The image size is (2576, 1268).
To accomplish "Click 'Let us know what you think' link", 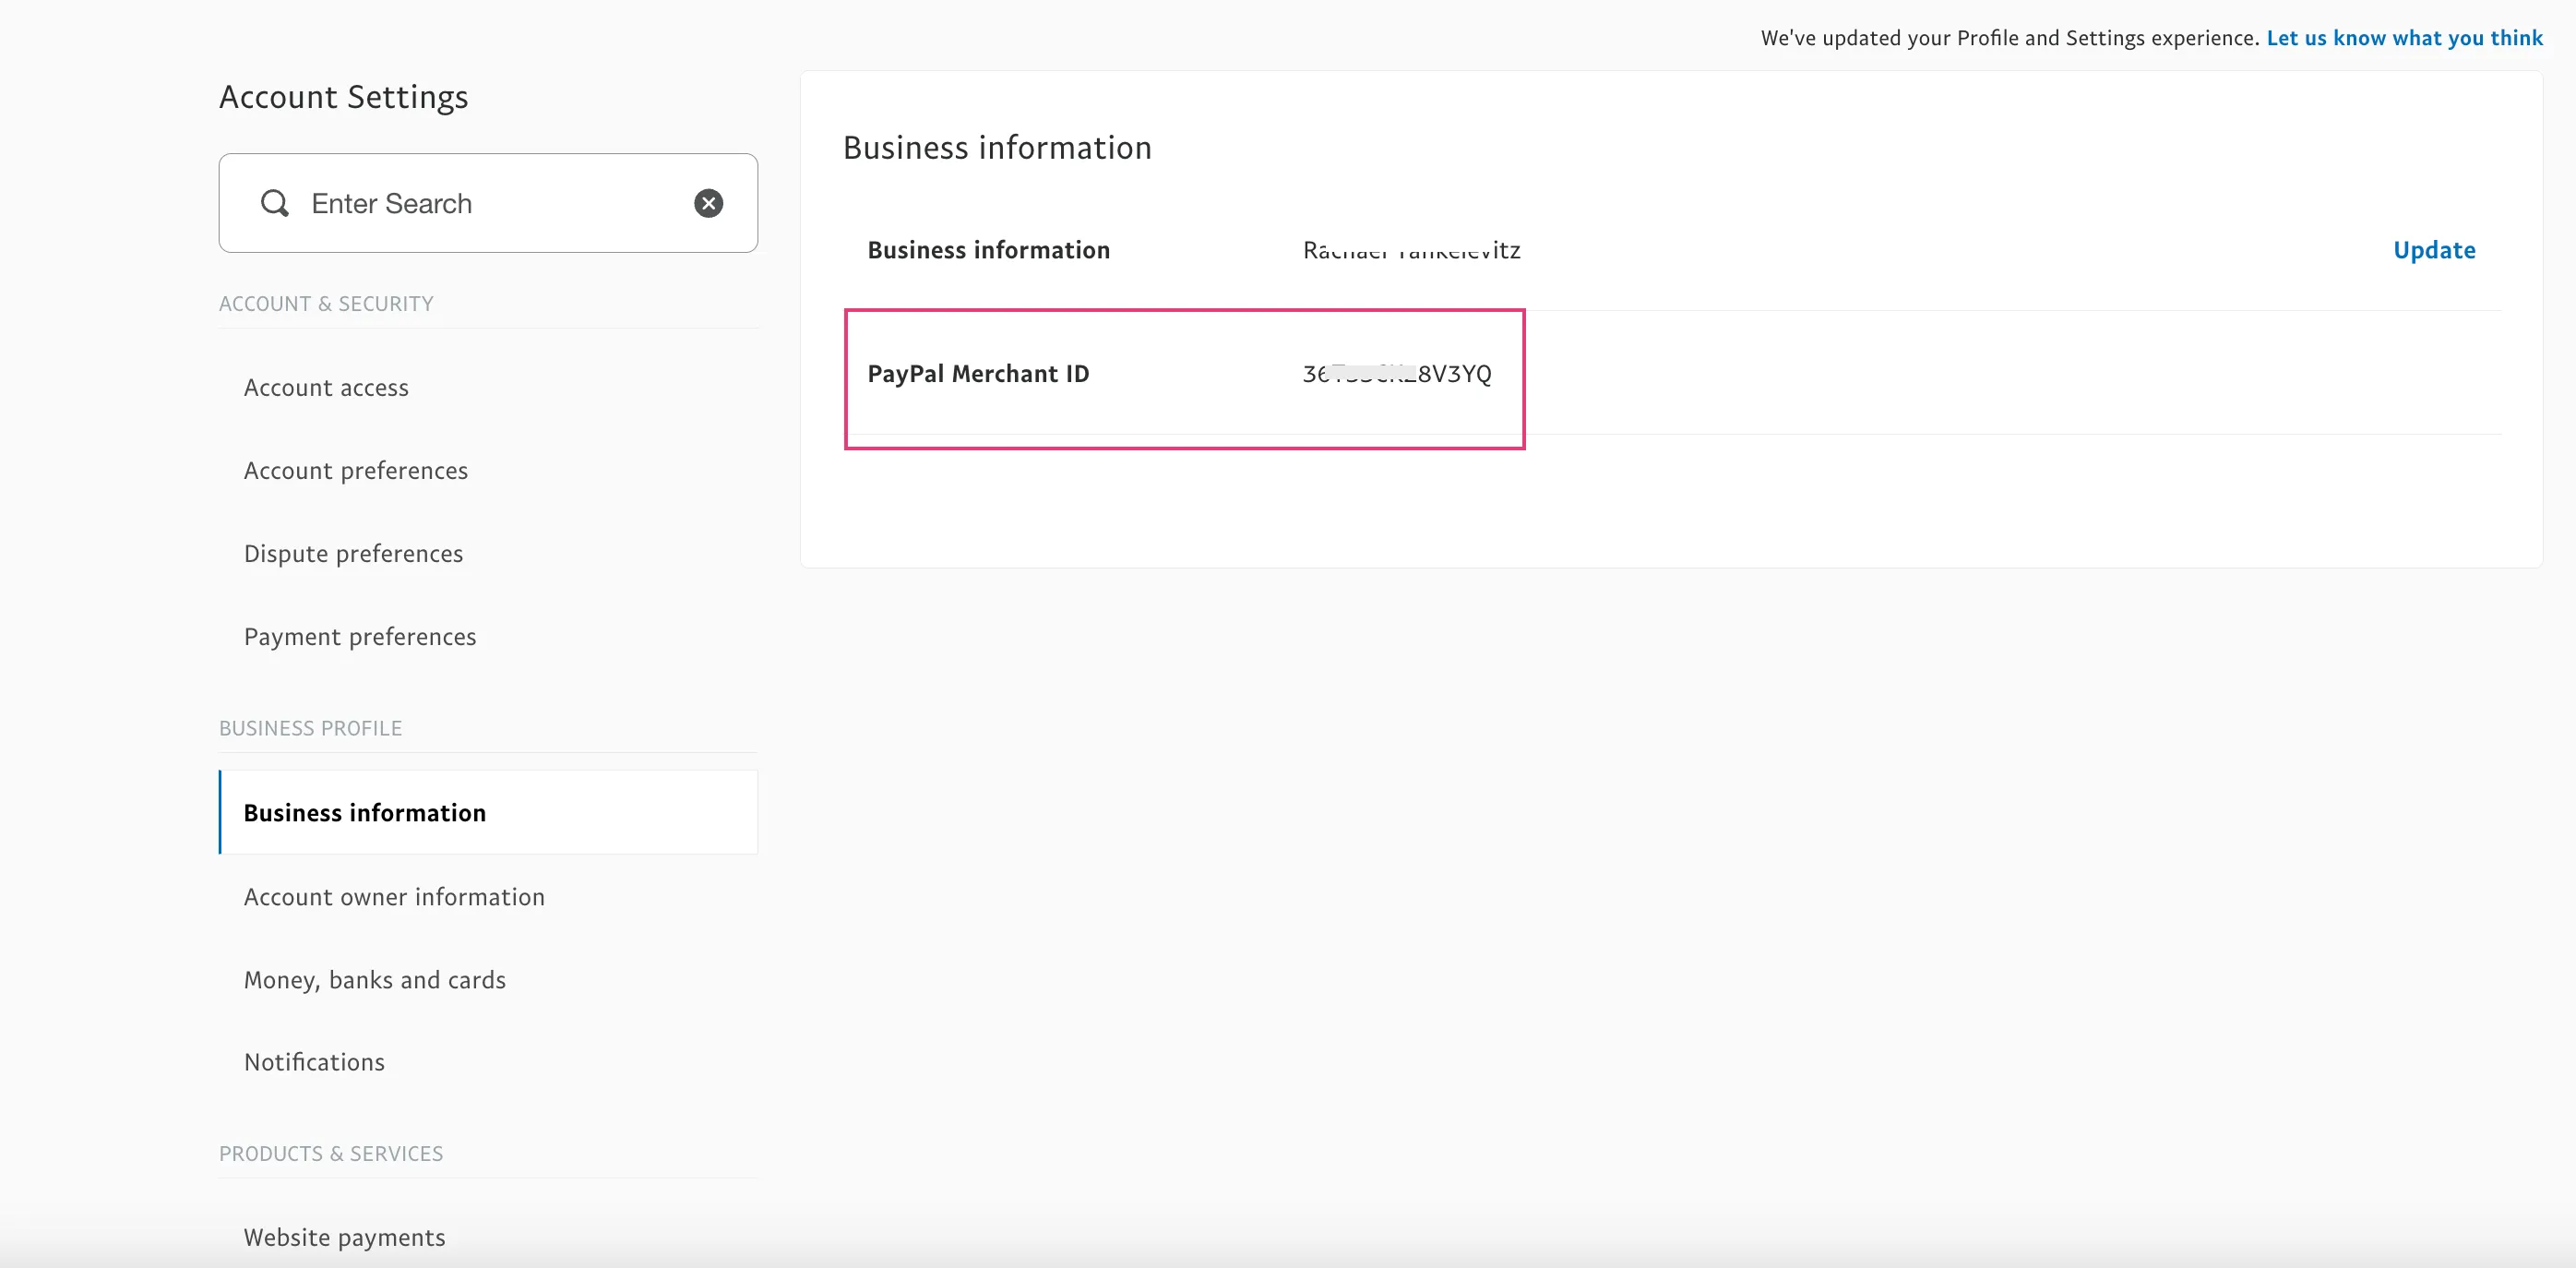I will point(2404,38).
